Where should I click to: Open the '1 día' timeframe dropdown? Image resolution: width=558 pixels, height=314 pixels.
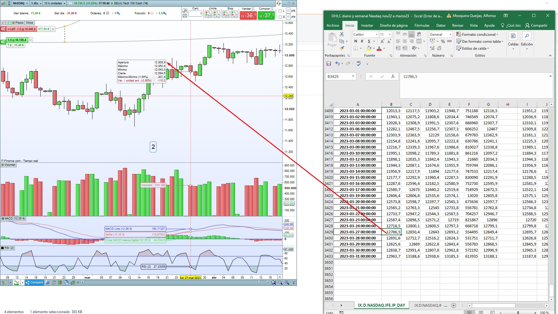click(x=36, y=3)
